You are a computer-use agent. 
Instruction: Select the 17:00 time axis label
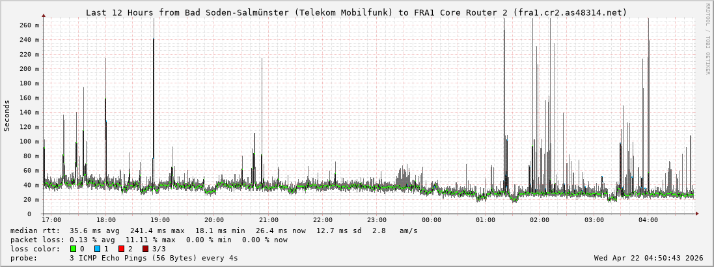point(51,220)
